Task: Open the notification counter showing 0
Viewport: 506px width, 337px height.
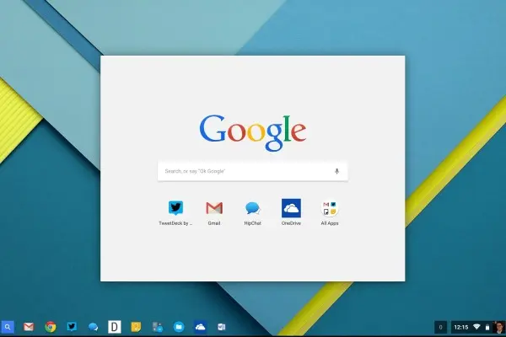Action: click(x=440, y=328)
